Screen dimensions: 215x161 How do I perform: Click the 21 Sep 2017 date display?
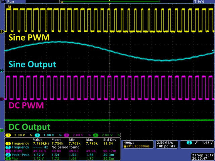[203, 155]
